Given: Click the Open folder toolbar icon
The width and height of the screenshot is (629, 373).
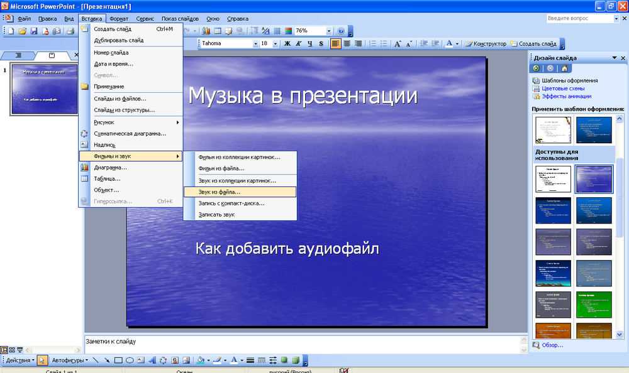Looking at the screenshot, I should coord(23,31).
